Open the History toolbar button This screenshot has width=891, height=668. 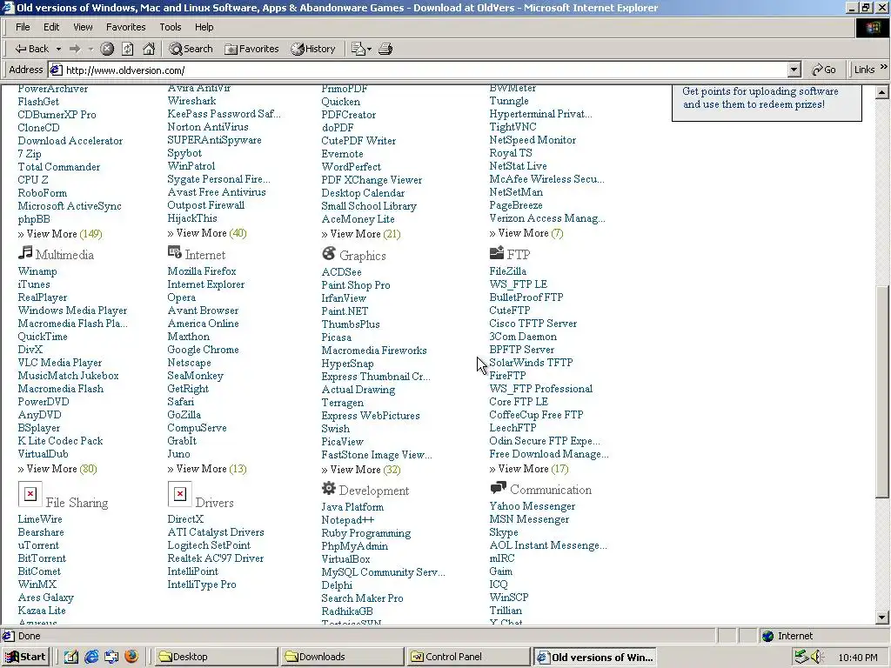313,49
